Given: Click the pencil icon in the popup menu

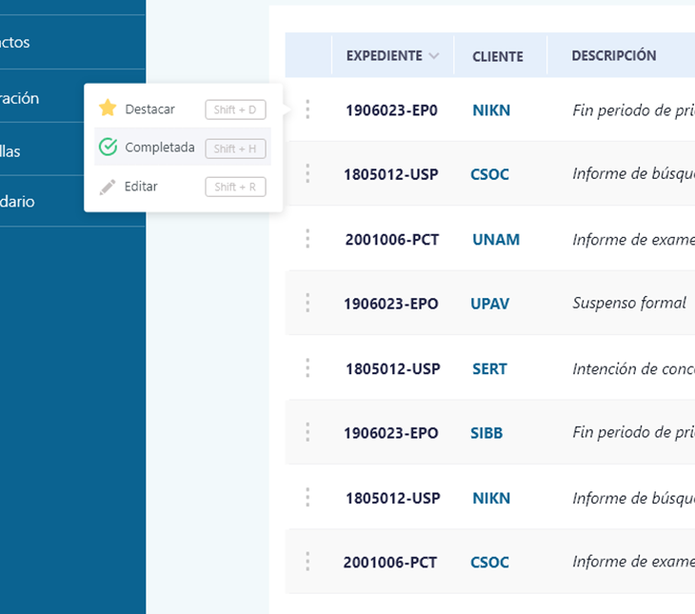Looking at the screenshot, I should 108,187.
